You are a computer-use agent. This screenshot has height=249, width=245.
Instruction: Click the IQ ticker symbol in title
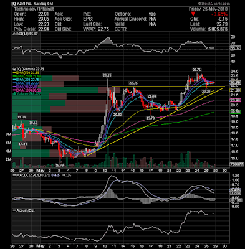click(13, 4)
